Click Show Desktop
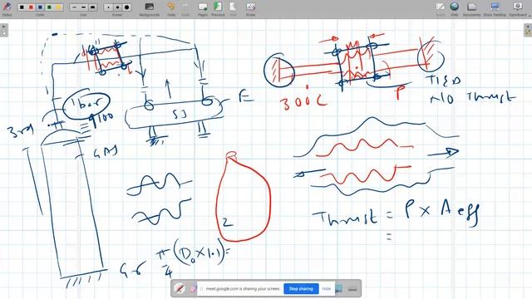532x299 pixels. pos(495,8)
